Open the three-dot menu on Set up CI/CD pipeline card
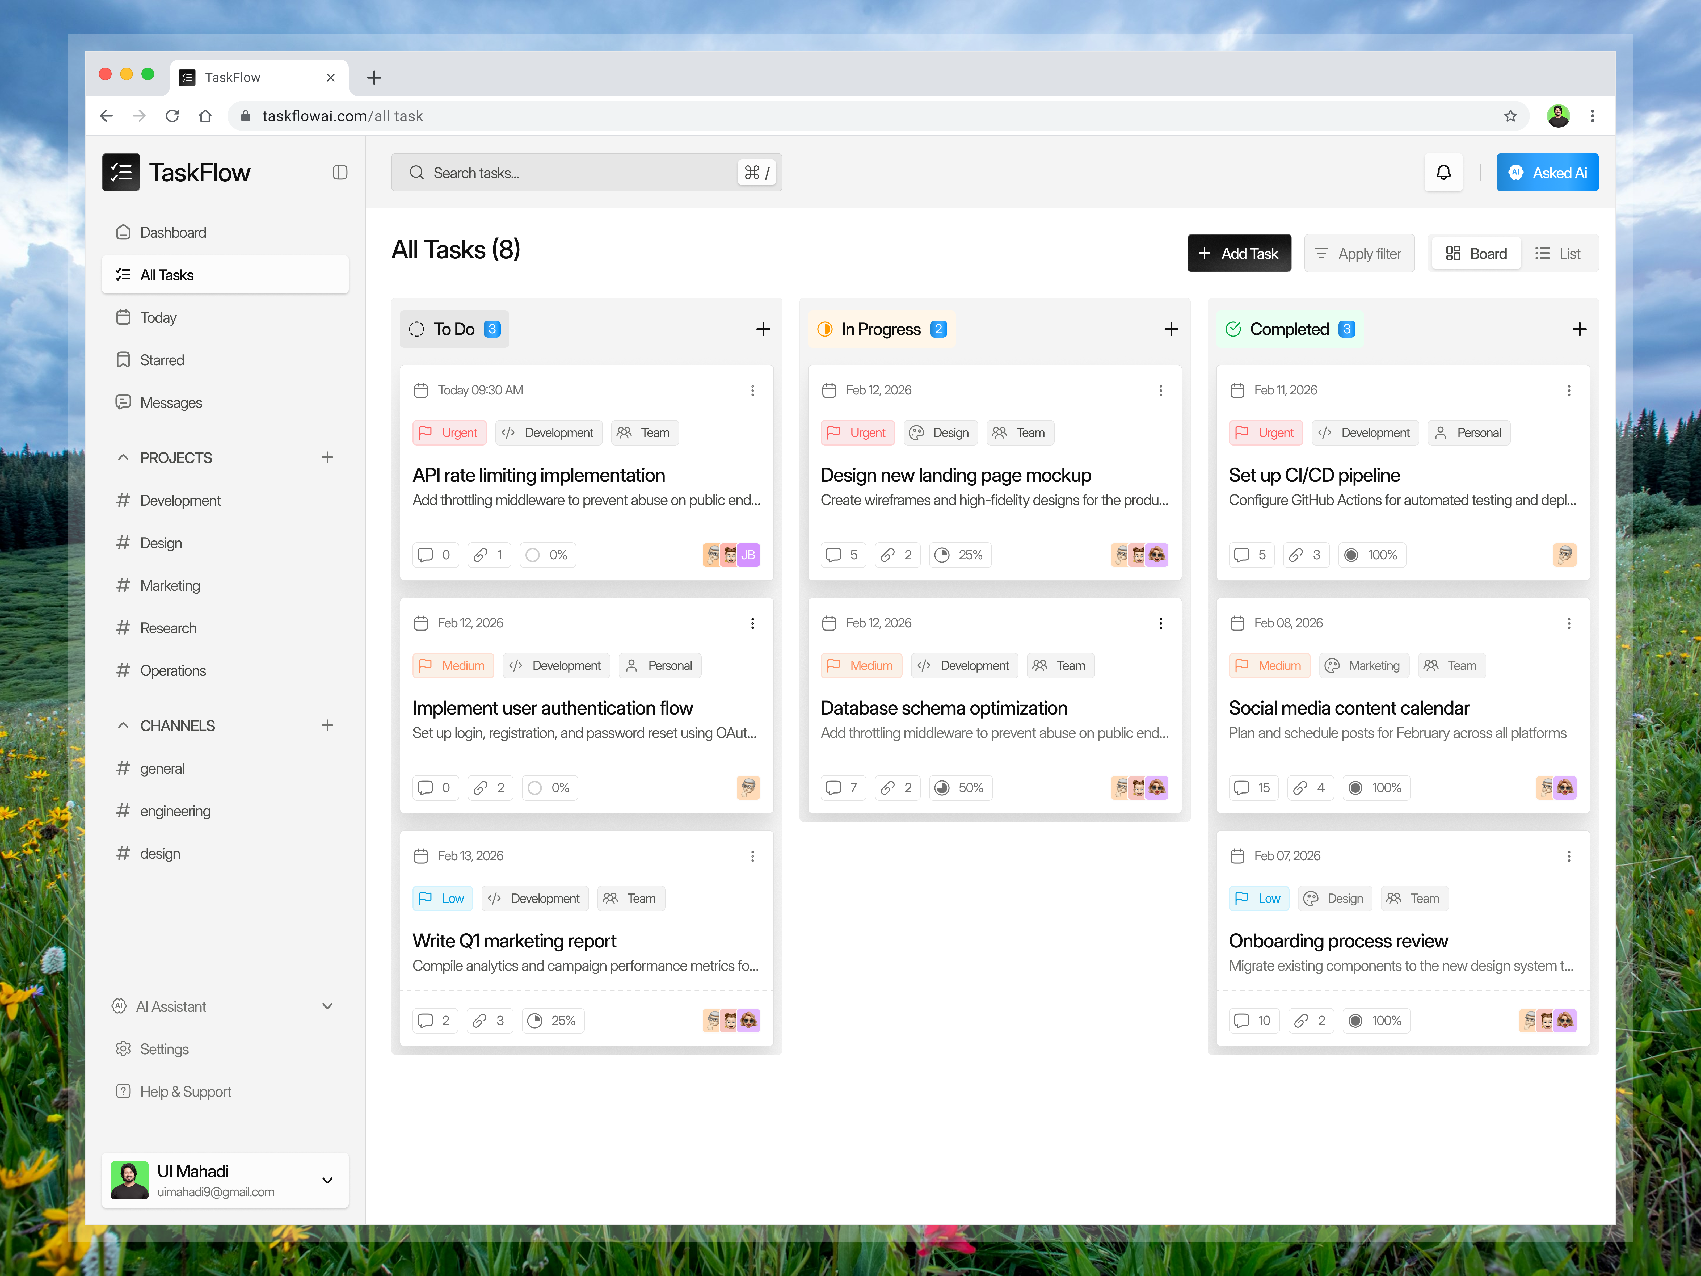The image size is (1701, 1276). tap(1569, 391)
